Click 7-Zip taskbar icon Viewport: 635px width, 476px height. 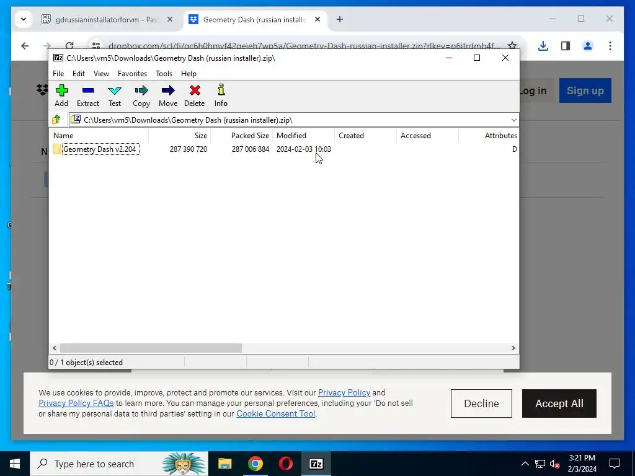tap(316, 464)
